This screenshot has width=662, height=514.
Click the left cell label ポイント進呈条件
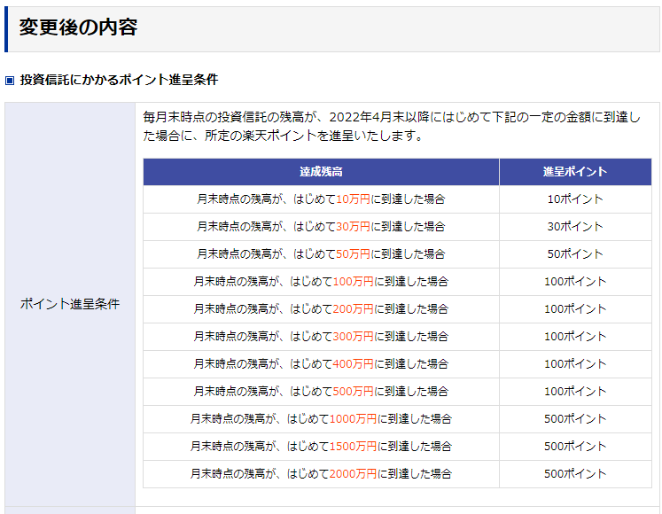(x=70, y=304)
